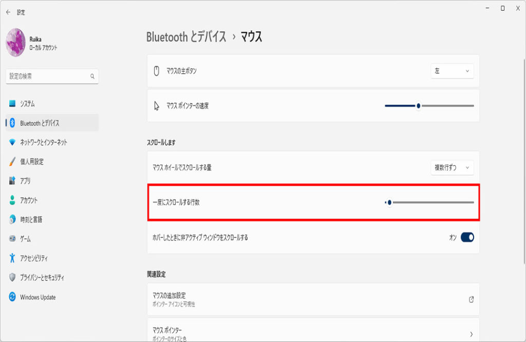The image size is (526, 342).
Task: Click the search magnifier icon
Action: 92,76
